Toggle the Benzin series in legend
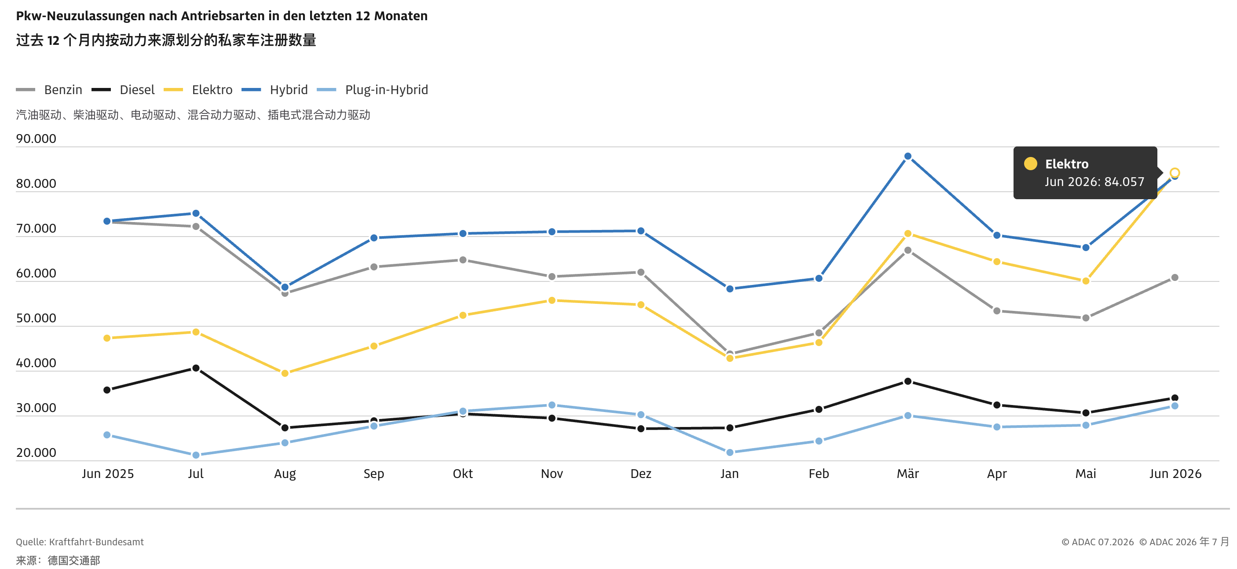This screenshot has height=569, width=1237. [49, 90]
